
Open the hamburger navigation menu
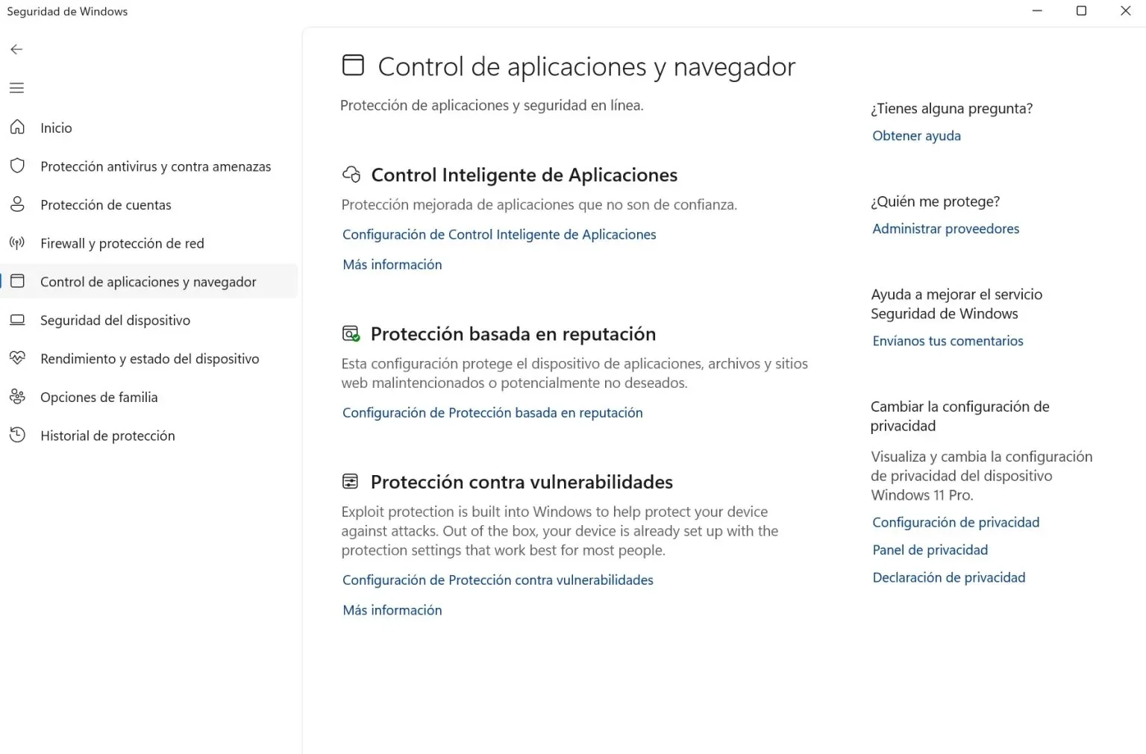coord(16,88)
